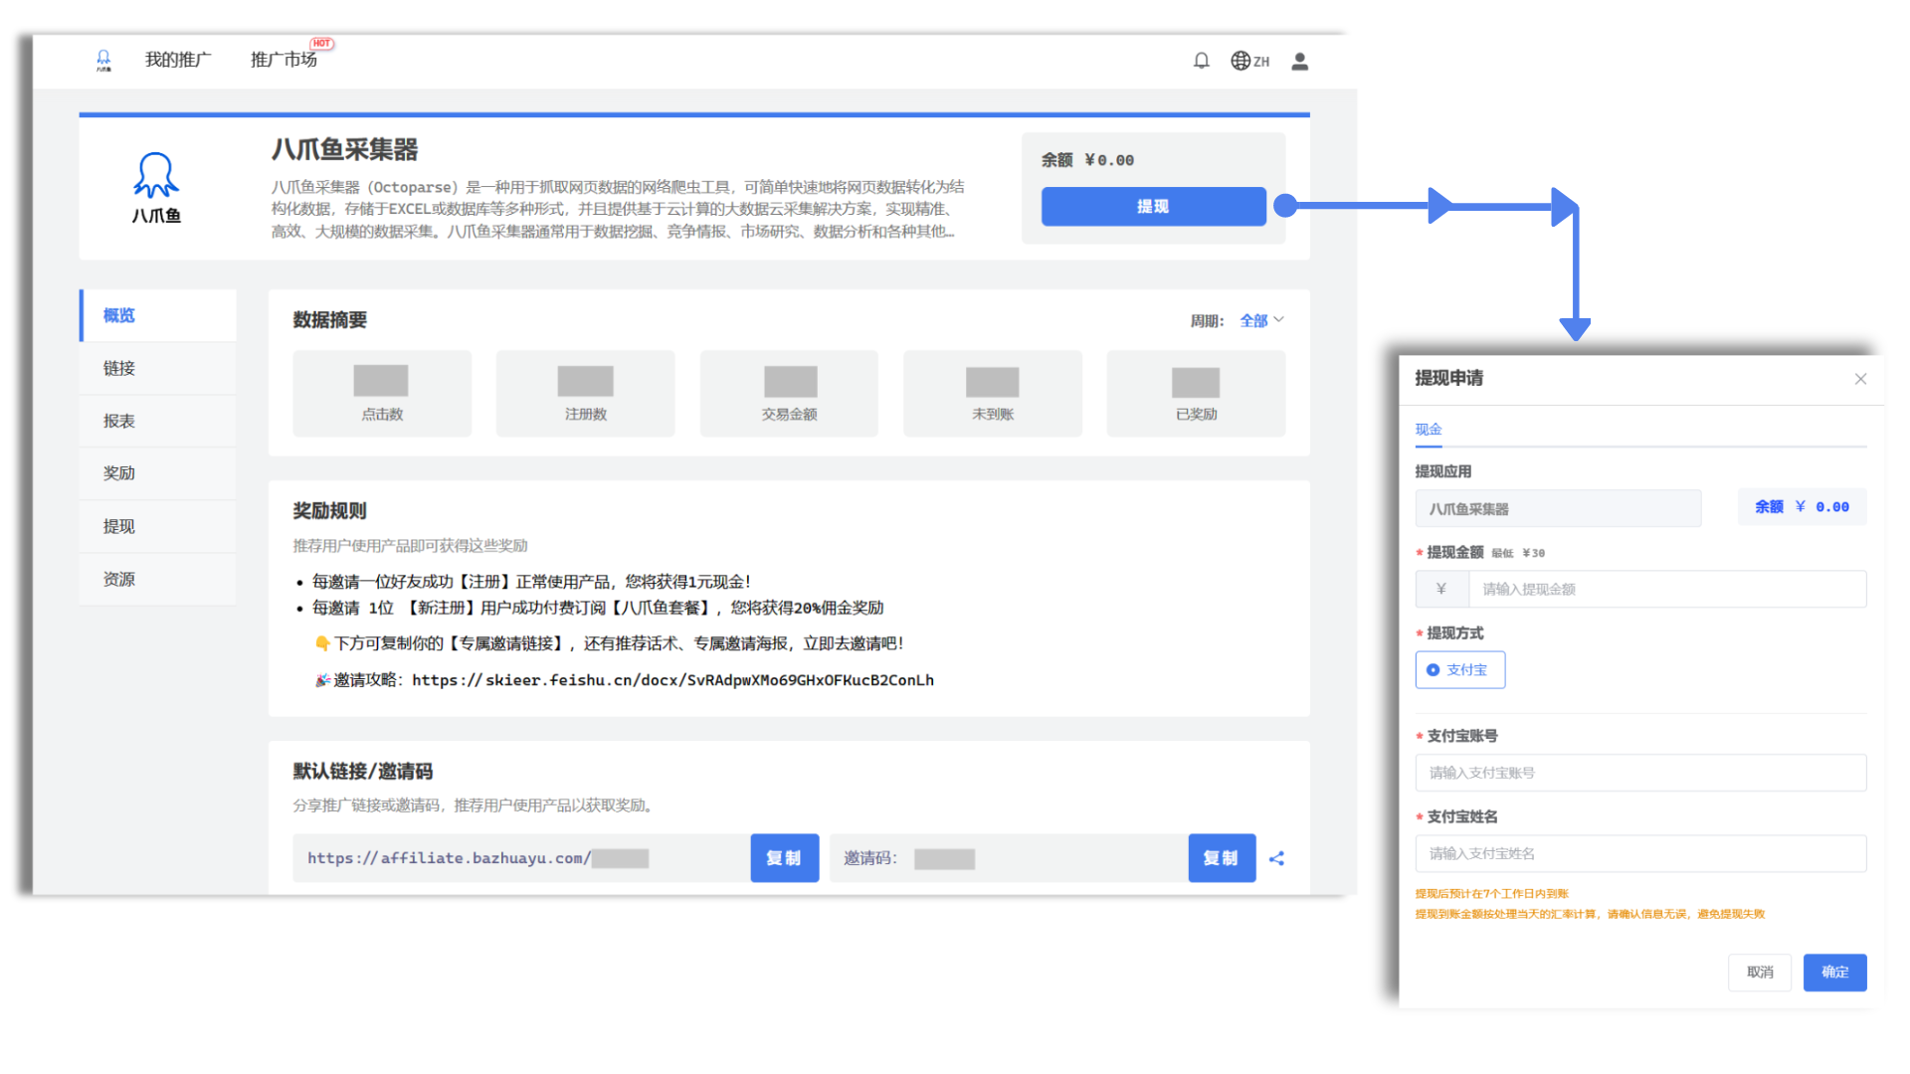
Task: Switch to 链接 sidebar tab
Action: (119, 368)
